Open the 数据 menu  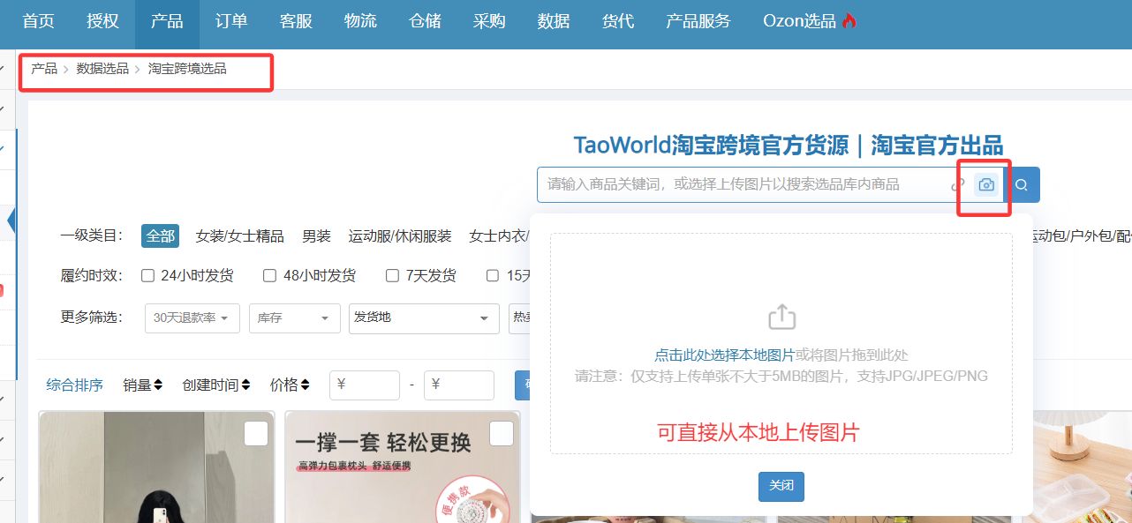(x=554, y=22)
